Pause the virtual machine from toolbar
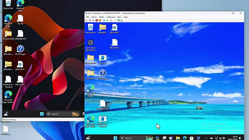 click(104, 20)
